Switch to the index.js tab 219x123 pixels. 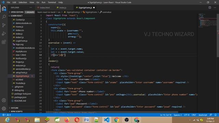pos(63,8)
